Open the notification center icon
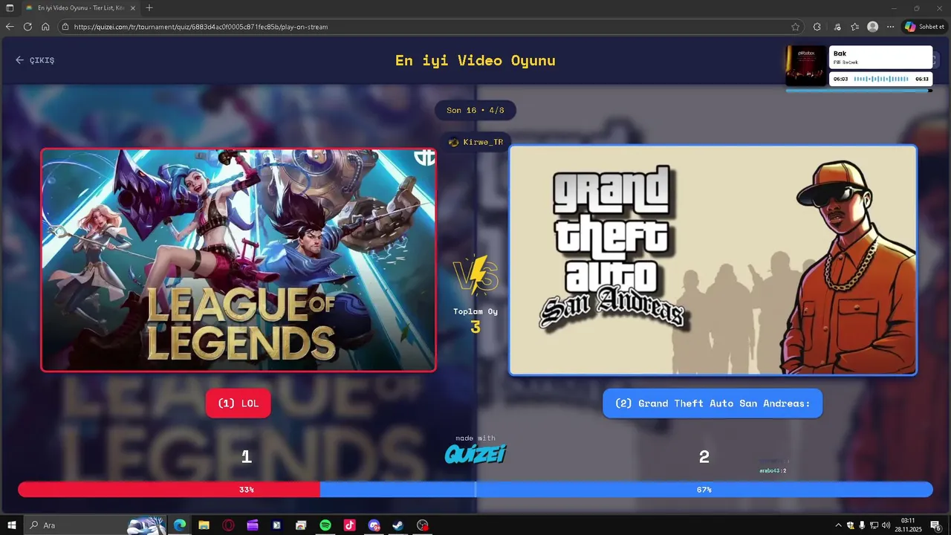The image size is (951, 535). coord(936,525)
